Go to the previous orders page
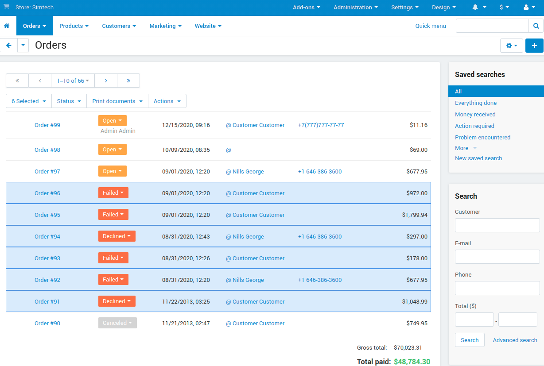 [40, 81]
